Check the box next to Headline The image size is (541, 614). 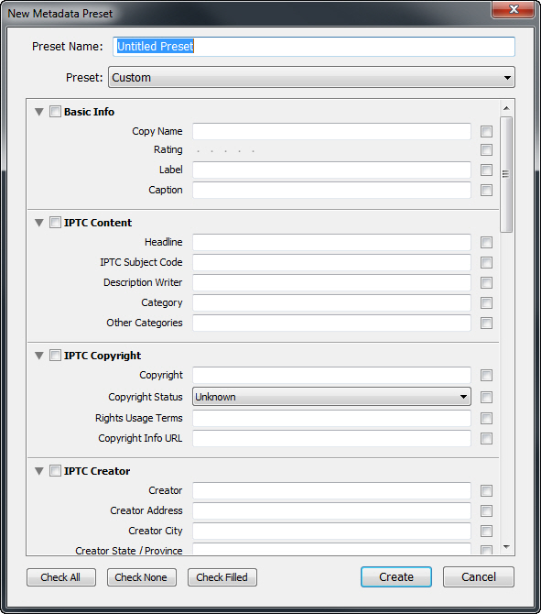(x=486, y=242)
